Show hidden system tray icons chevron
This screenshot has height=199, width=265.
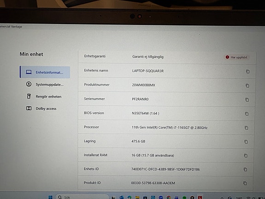tap(222, 198)
